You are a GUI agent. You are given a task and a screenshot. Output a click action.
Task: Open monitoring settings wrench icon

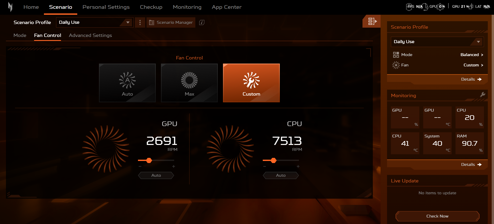coord(482,95)
